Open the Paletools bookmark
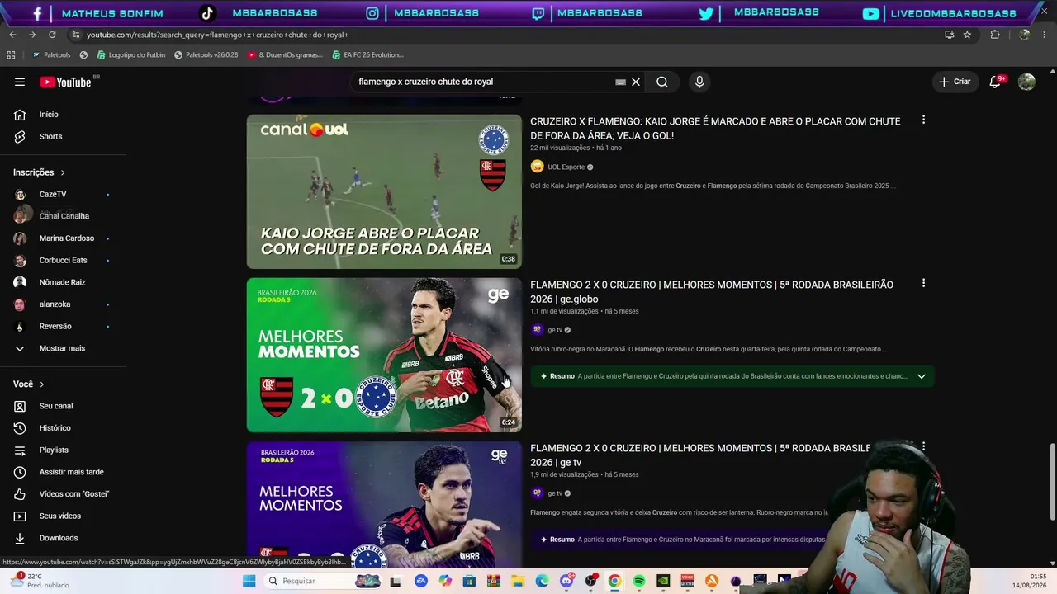The height and width of the screenshot is (594, 1057). point(51,55)
